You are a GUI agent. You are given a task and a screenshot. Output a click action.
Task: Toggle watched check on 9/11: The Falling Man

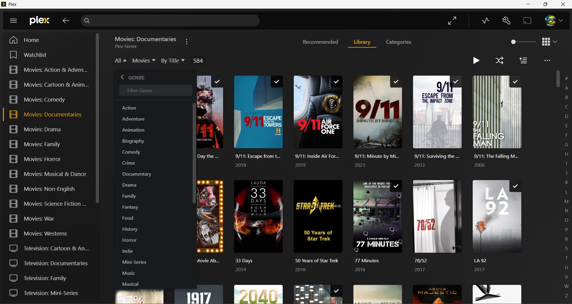pos(515,82)
